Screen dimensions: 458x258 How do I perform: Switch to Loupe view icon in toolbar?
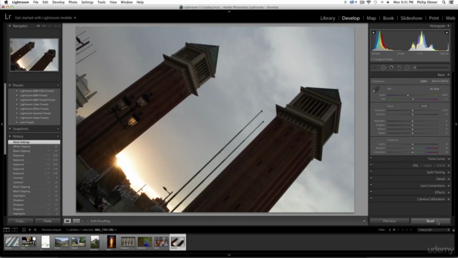pos(67,221)
